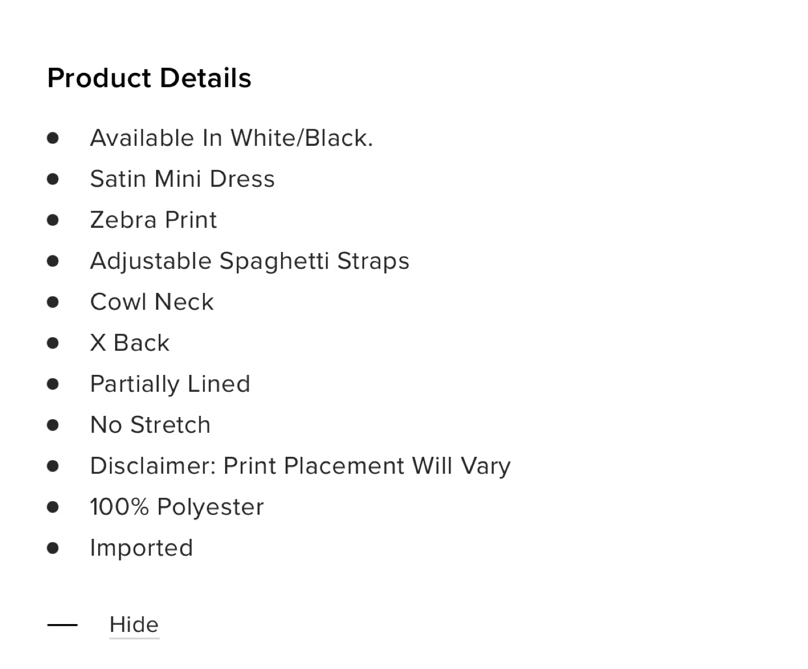Click the 'No Stretch' list item
The height and width of the screenshot is (669, 808).
coord(150,425)
